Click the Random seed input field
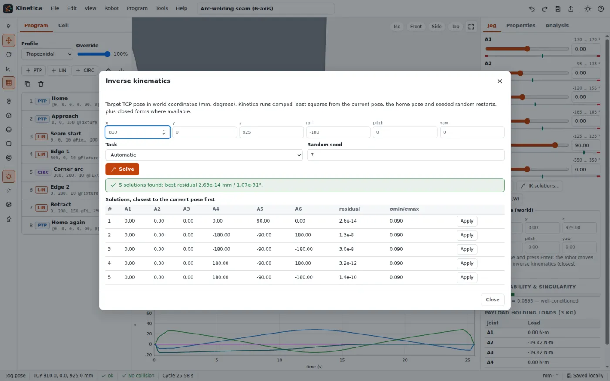This screenshot has height=381, width=610. point(406,155)
